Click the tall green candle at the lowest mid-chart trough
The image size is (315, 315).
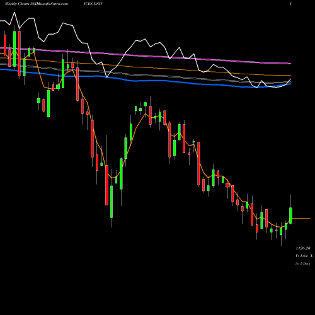click(x=112, y=202)
